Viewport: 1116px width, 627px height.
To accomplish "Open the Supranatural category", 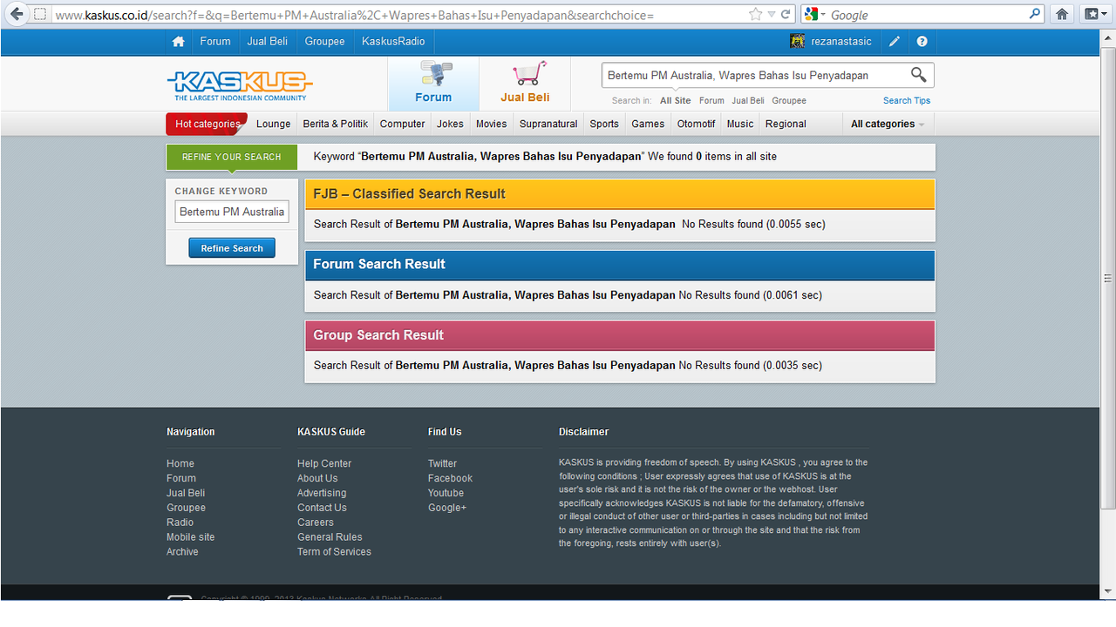I will pos(548,124).
